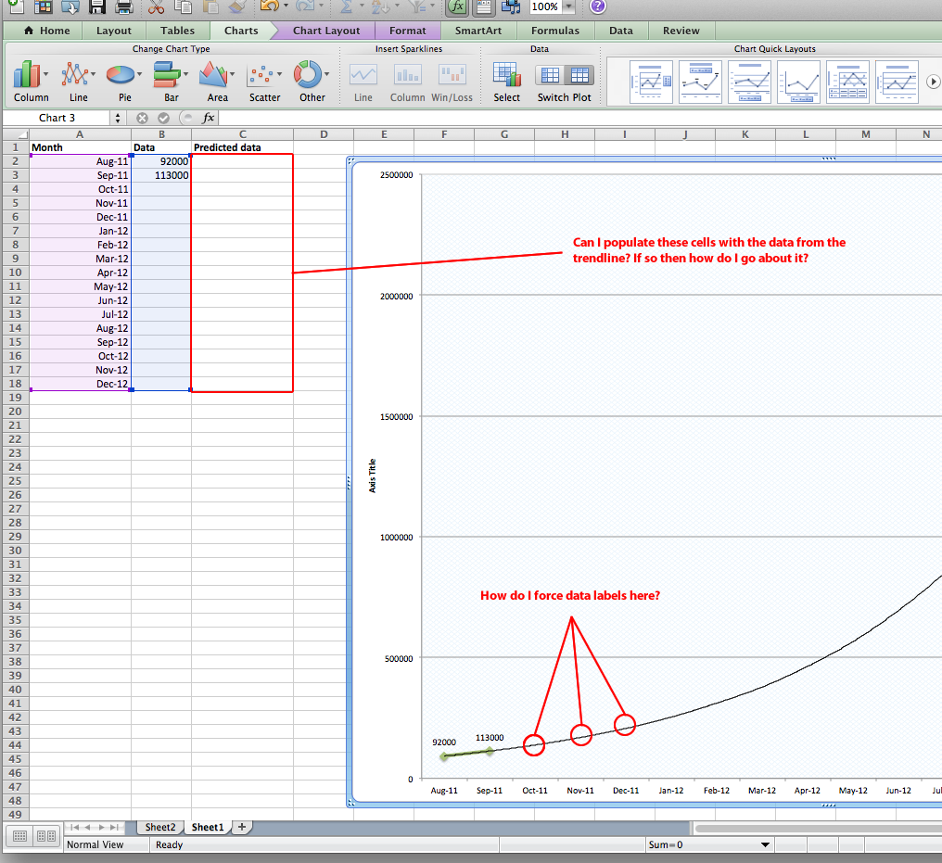Open the Layout ribbon tab
Screen dimensions: 942x863
click(113, 31)
